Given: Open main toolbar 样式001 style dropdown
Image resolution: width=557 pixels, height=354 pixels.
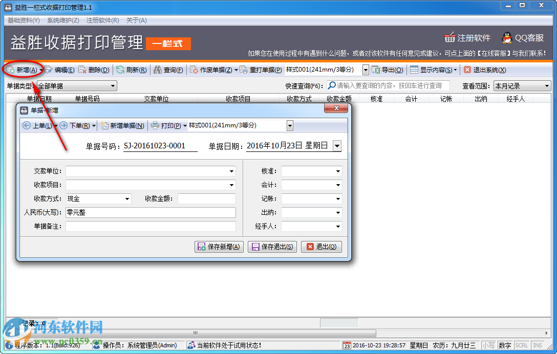Looking at the screenshot, I should tap(366, 70).
